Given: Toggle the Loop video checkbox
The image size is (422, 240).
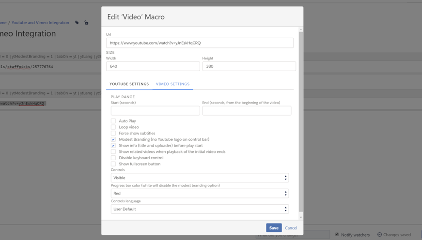Looking at the screenshot, I should (x=113, y=127).
